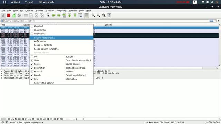Reload this capture file icon

[x=42, y=15]
